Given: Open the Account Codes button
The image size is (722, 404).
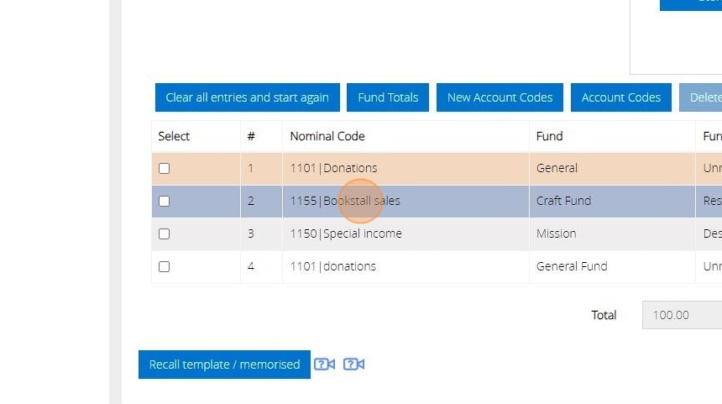Looking at the screenshot, I should coord(621,97).
